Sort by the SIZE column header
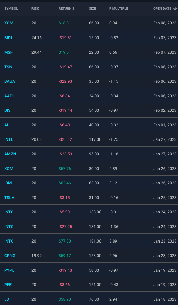178x305 pixels. click(x=92, y=9)
